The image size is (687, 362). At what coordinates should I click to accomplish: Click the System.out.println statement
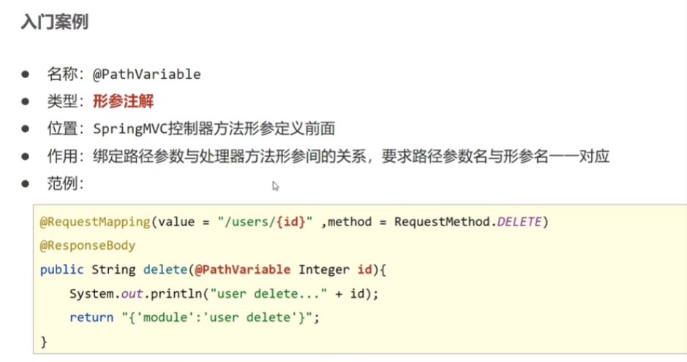point(219,294)
